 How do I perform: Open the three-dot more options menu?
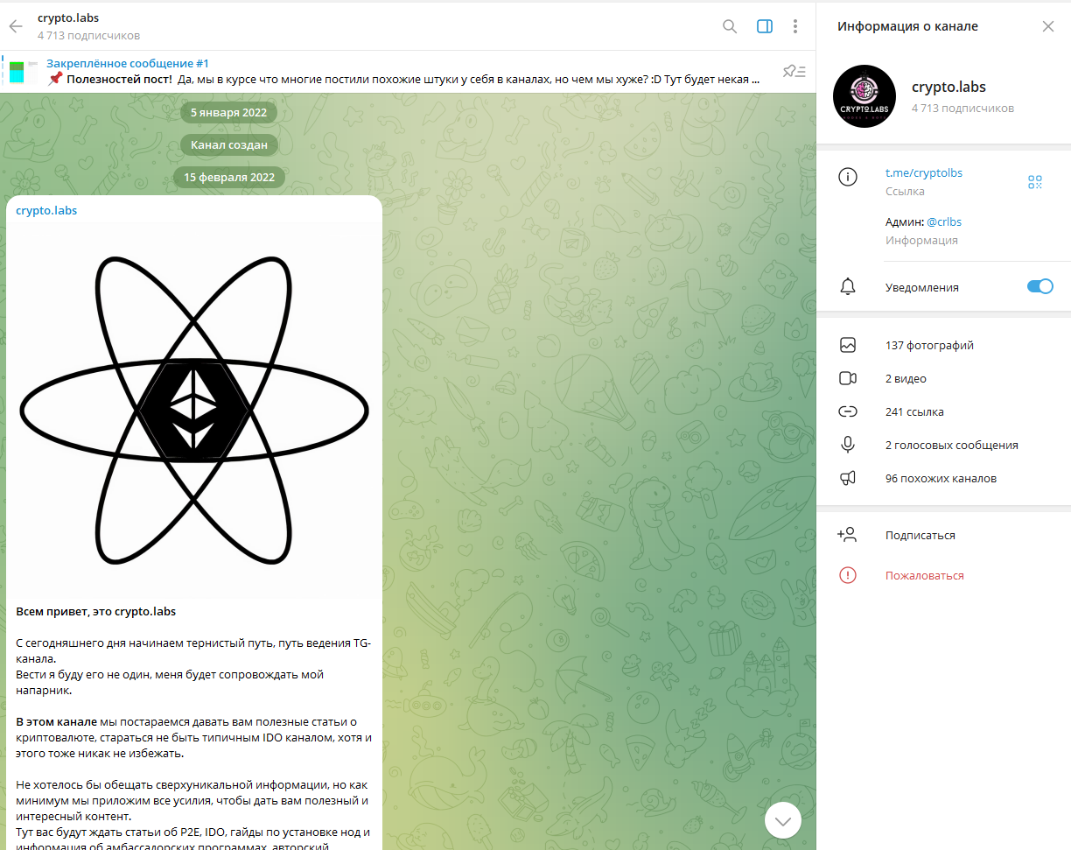794,26
